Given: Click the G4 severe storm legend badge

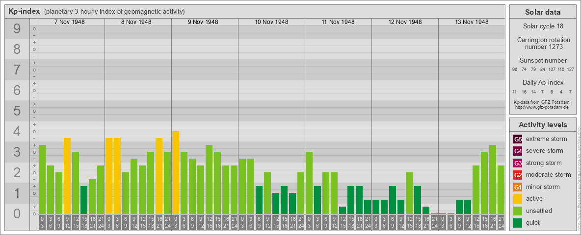Looking at the screenshot, I should coord(518,151).
